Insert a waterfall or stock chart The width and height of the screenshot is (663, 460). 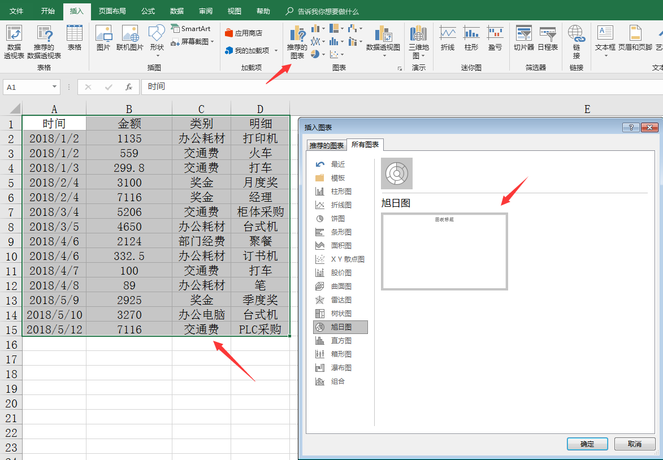(x=355, y=29)
